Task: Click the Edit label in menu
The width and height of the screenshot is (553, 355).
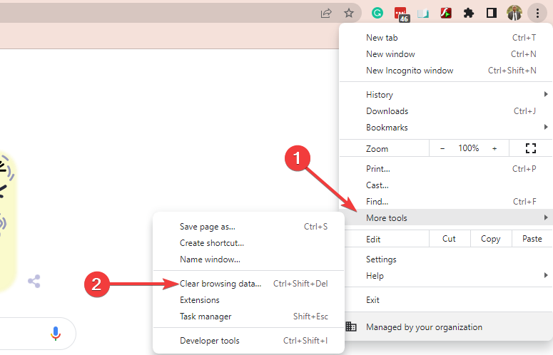Action: [373, 240]
